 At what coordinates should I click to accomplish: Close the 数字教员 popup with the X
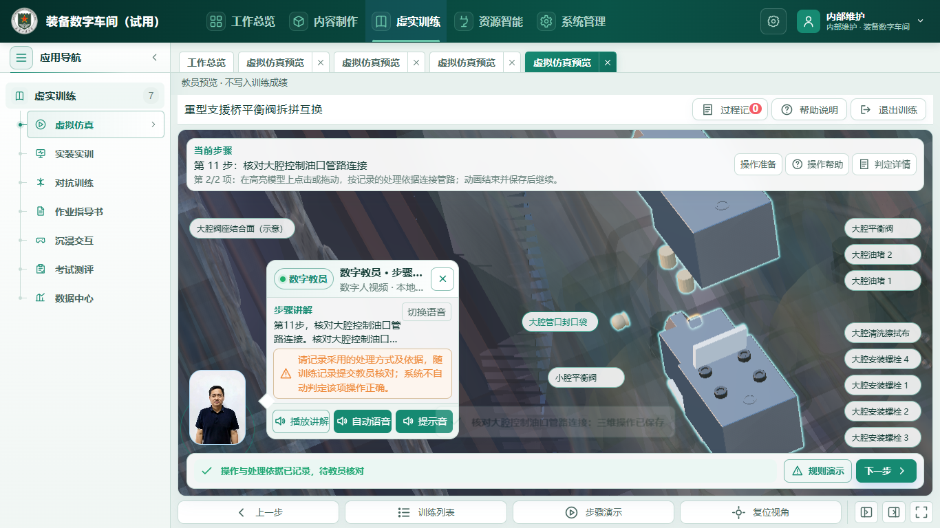[x=442, y=279]
